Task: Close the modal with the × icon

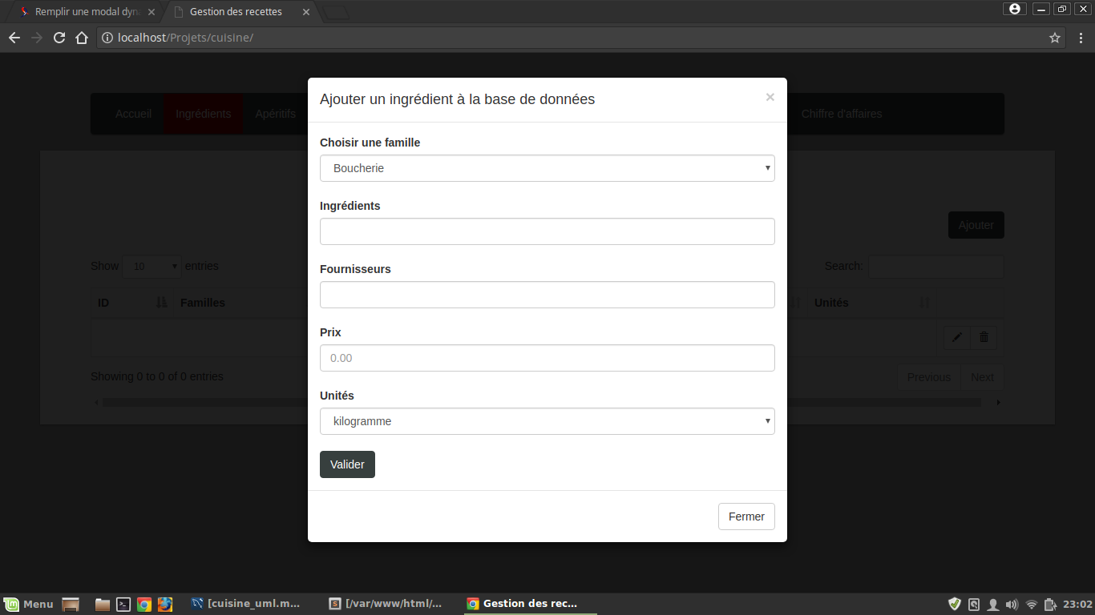Action: (770, 98)
